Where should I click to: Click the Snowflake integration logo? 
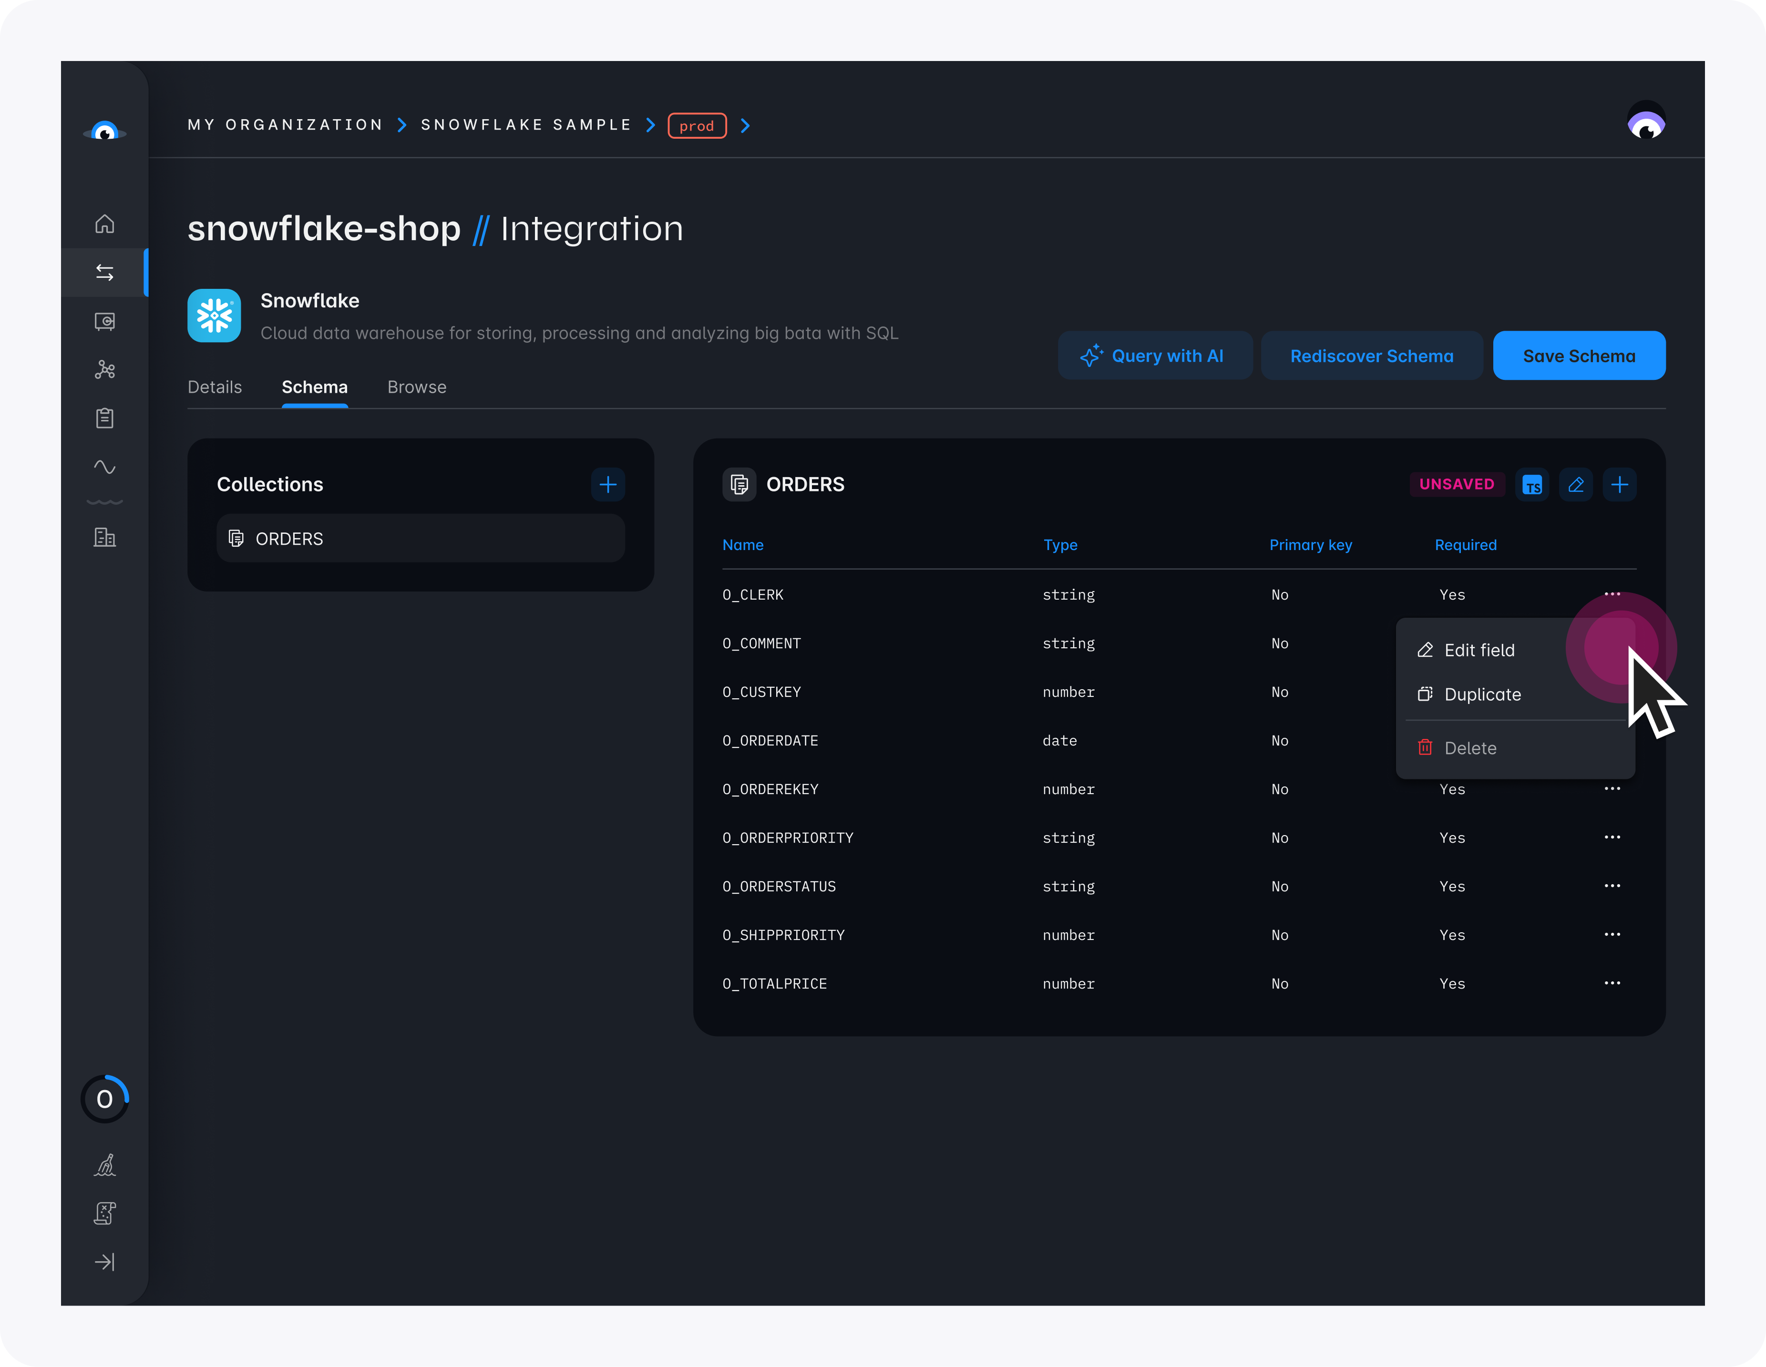click(214, 315)
